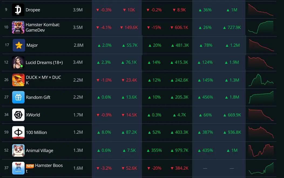Screen dimensions: 284x178
Task: View the Hamster Boost sparkline chart
Action: 261,168
